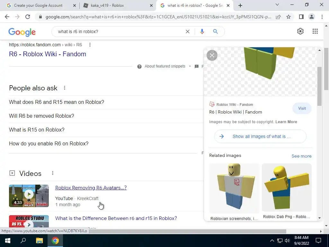329x247 pixels.
Task: Toggle the browser side panel icon
Action: (x=301, y=17)
